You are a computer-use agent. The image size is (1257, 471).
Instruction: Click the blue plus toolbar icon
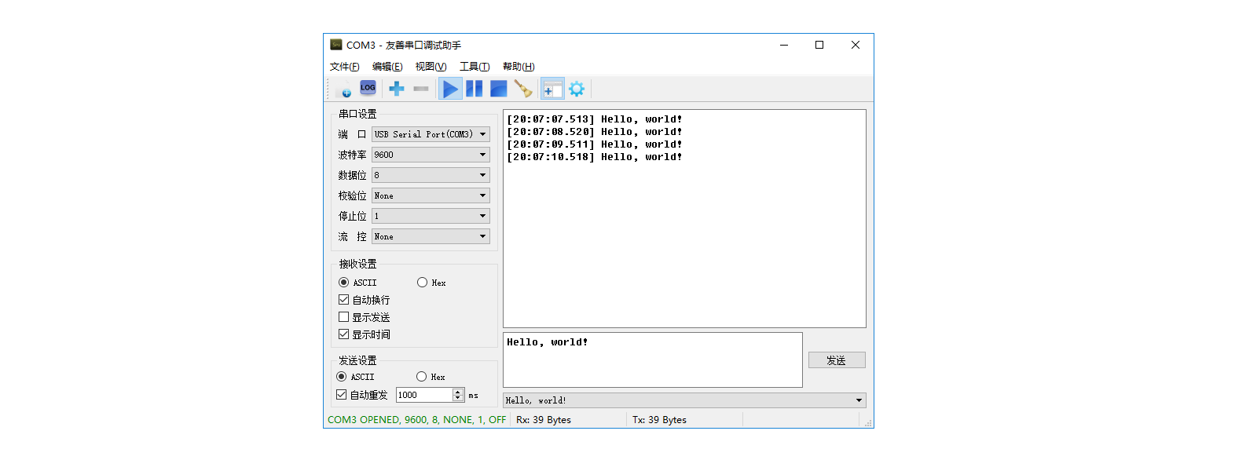click(397, 89)
